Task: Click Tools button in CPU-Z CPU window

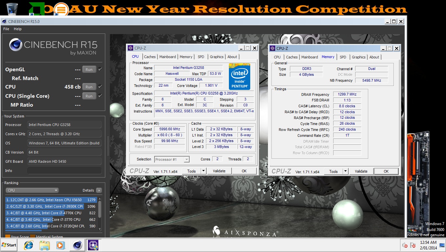Action: tap(192, 171)
